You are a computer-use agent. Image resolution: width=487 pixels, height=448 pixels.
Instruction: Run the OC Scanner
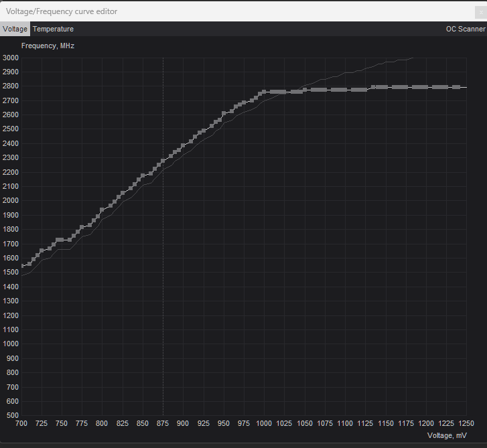tap(465, 29)
